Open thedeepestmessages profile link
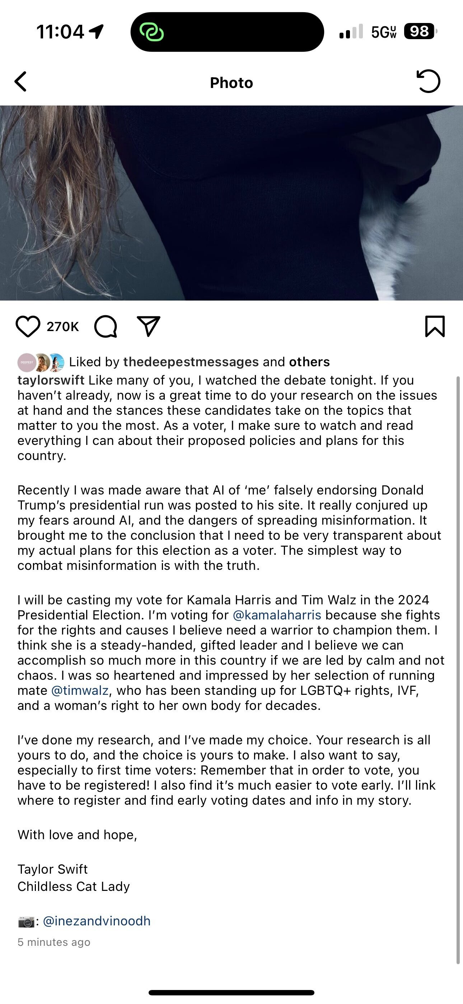 pos(191,362)
